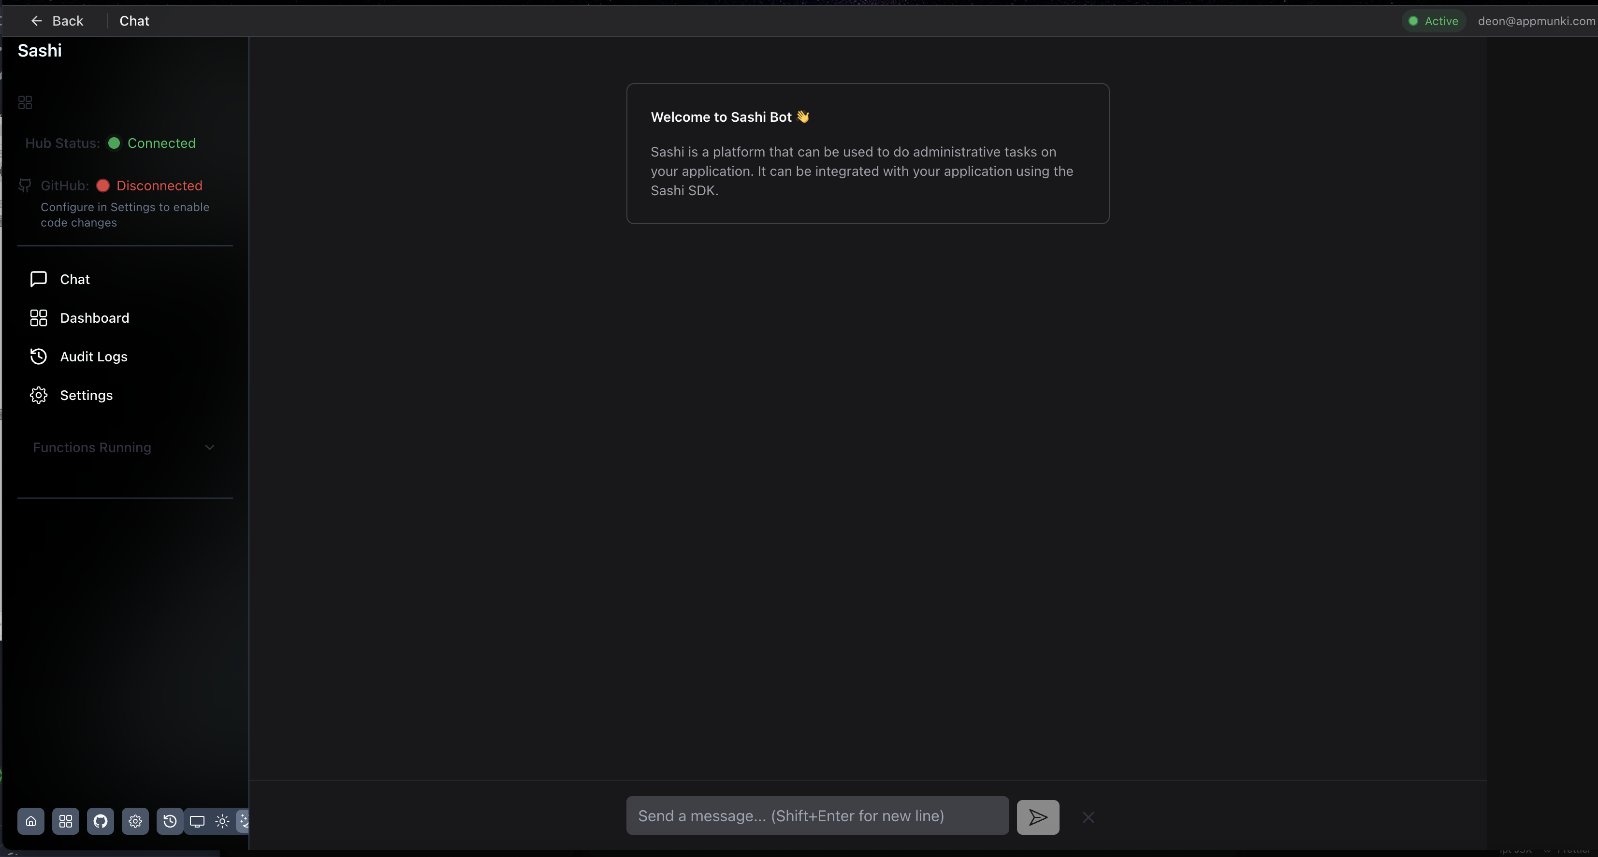Click the small grid icon under Sashi title
The width and height of the screenshot is (1598, 857).
[26, 102]
